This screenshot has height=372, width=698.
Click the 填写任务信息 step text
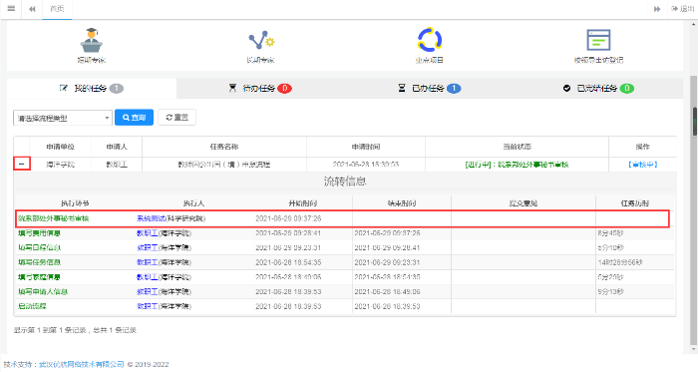(39, 262)
